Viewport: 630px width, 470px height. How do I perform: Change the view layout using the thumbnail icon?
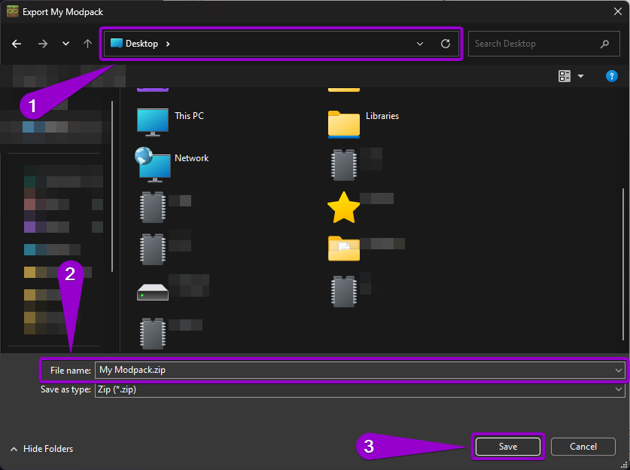tap(564, 75)
